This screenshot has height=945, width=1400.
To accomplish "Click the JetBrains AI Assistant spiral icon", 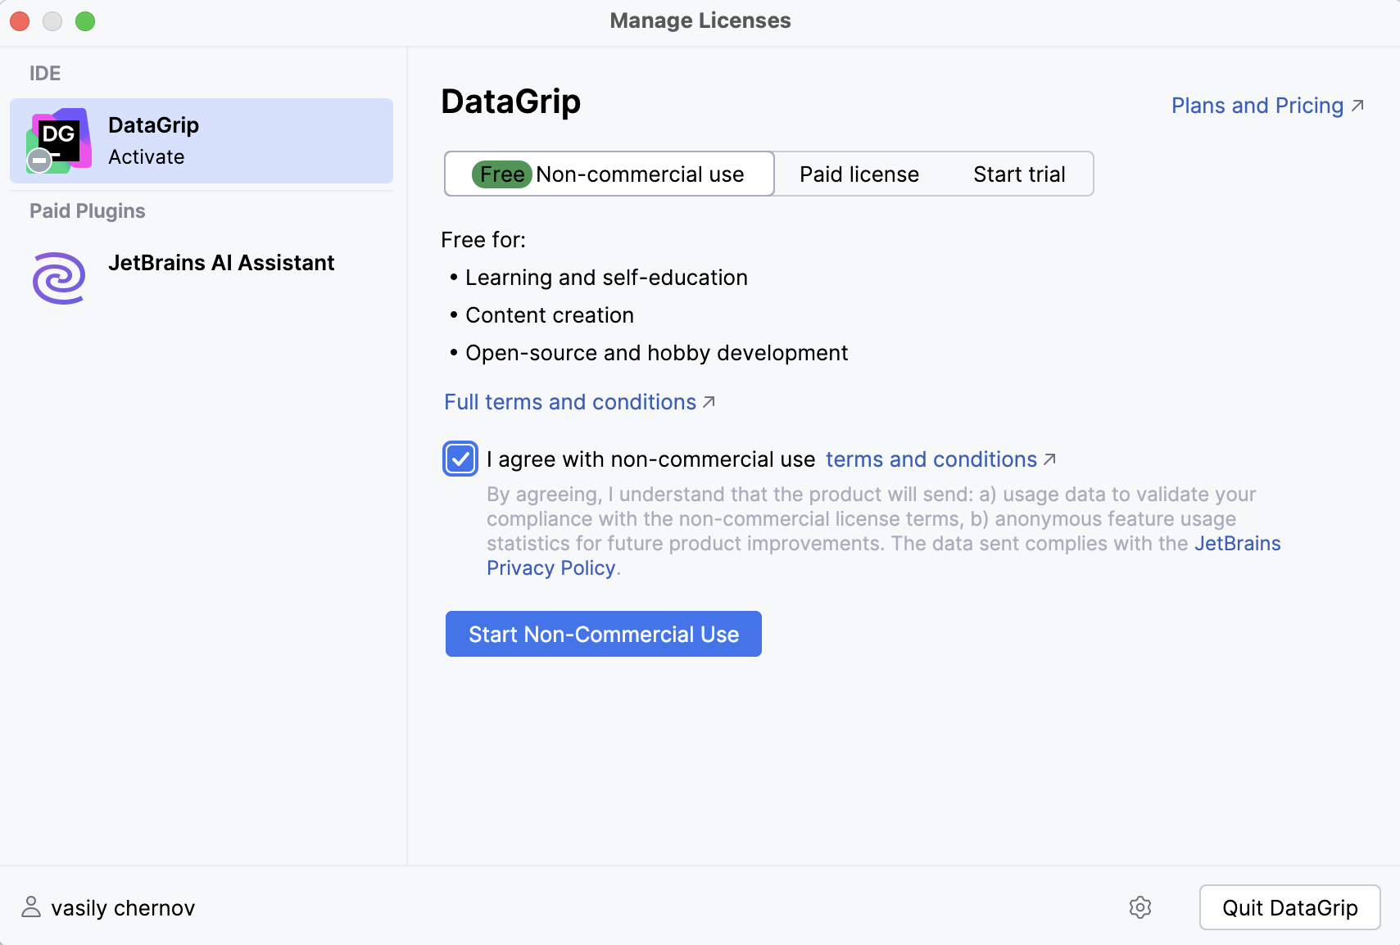I will (57, 278).
